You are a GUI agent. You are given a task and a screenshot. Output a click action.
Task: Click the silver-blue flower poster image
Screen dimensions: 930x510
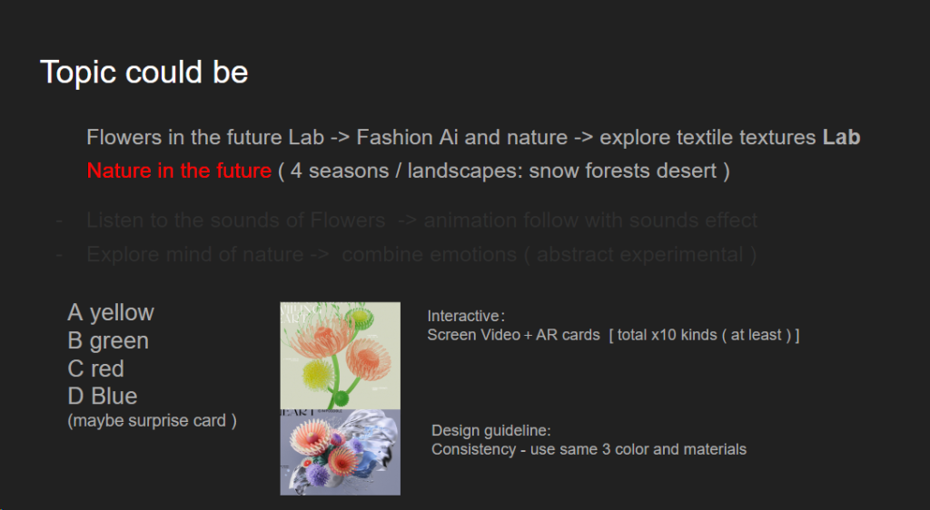(341, 452)
